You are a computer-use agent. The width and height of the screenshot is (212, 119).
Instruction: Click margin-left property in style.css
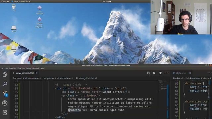[198, 87]
